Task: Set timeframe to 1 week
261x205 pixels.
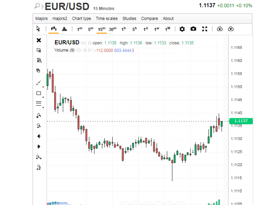Action: tap(157, 29)
